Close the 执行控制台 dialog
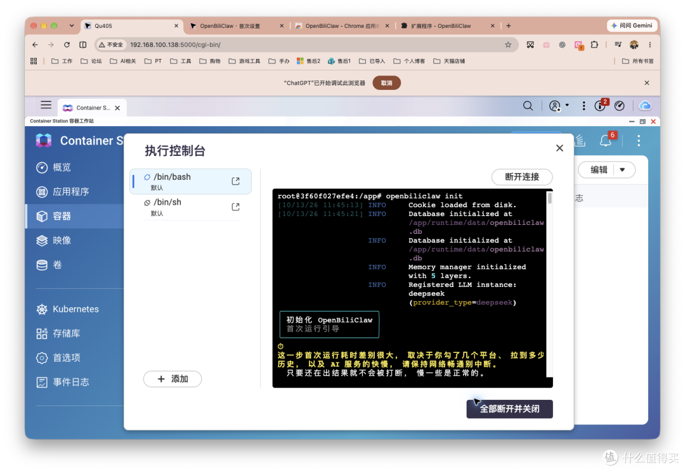Viewport: 685px width, 472px height. point(559,148)
